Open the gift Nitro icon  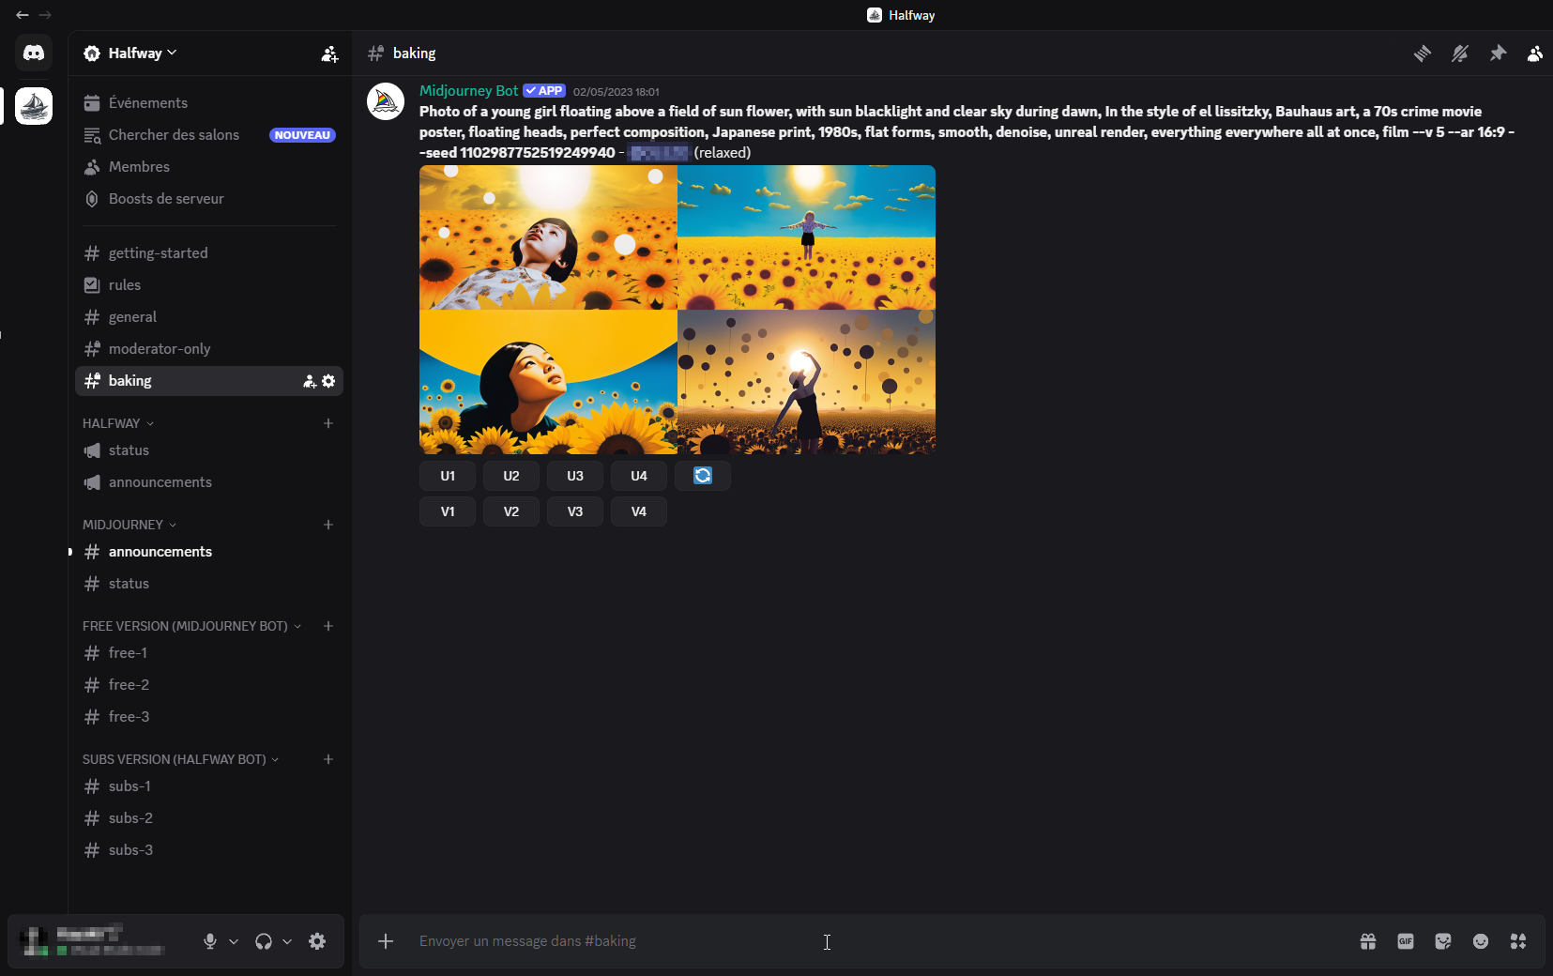[x=1368, y=941]
